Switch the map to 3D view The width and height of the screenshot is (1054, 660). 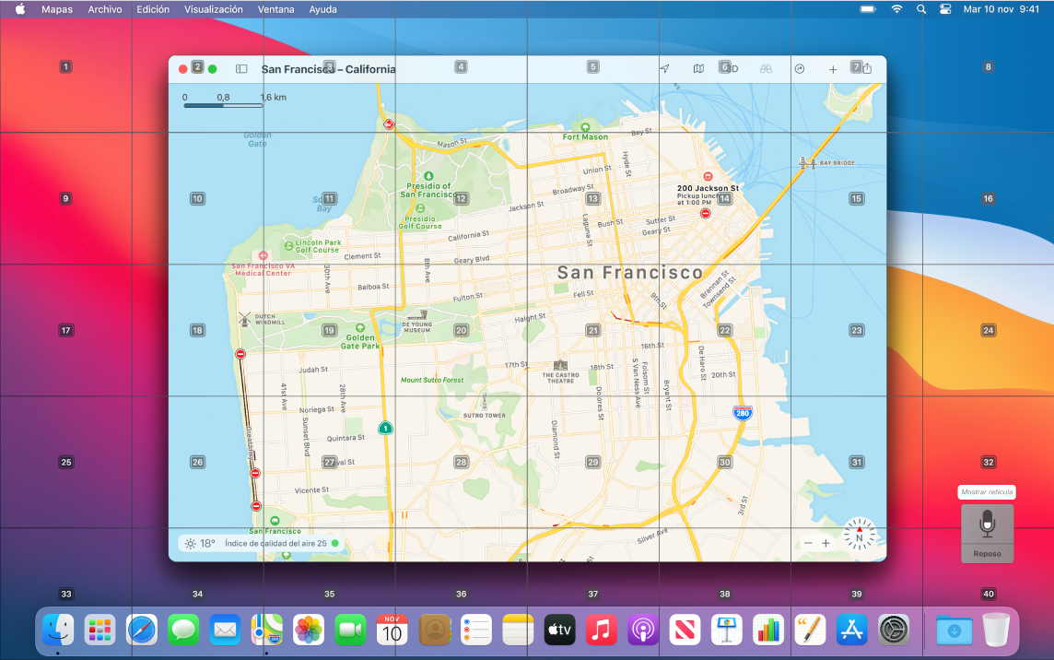tap(728, 68)
